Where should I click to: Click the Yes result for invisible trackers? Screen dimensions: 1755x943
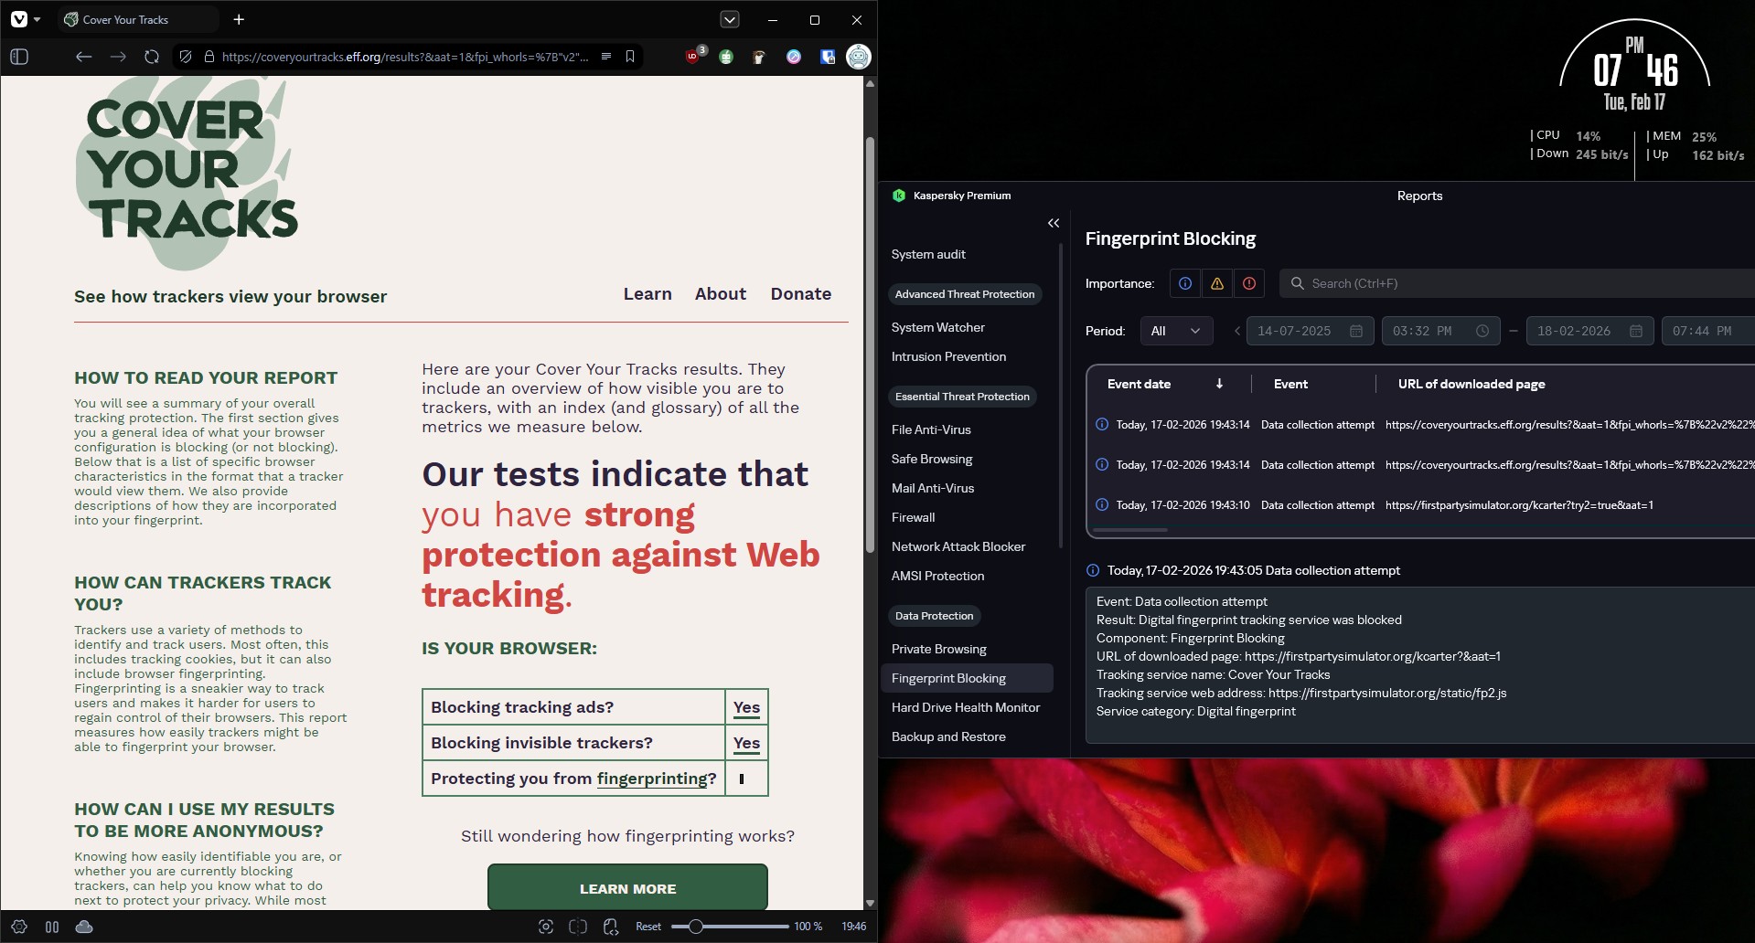click(x=746, y=743)
